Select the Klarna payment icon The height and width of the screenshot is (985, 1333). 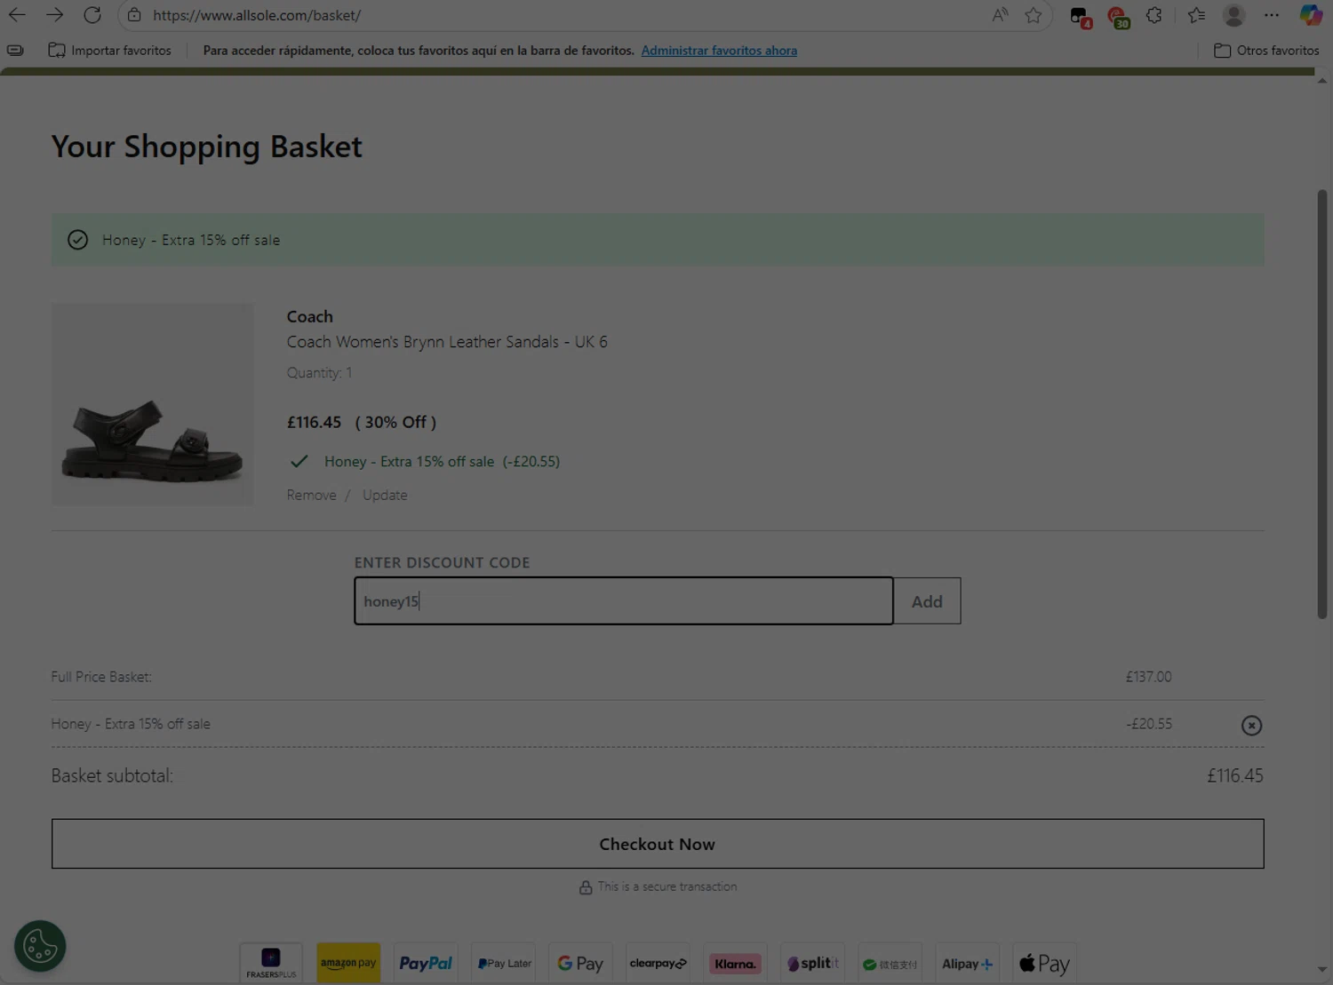pos(735,963)
